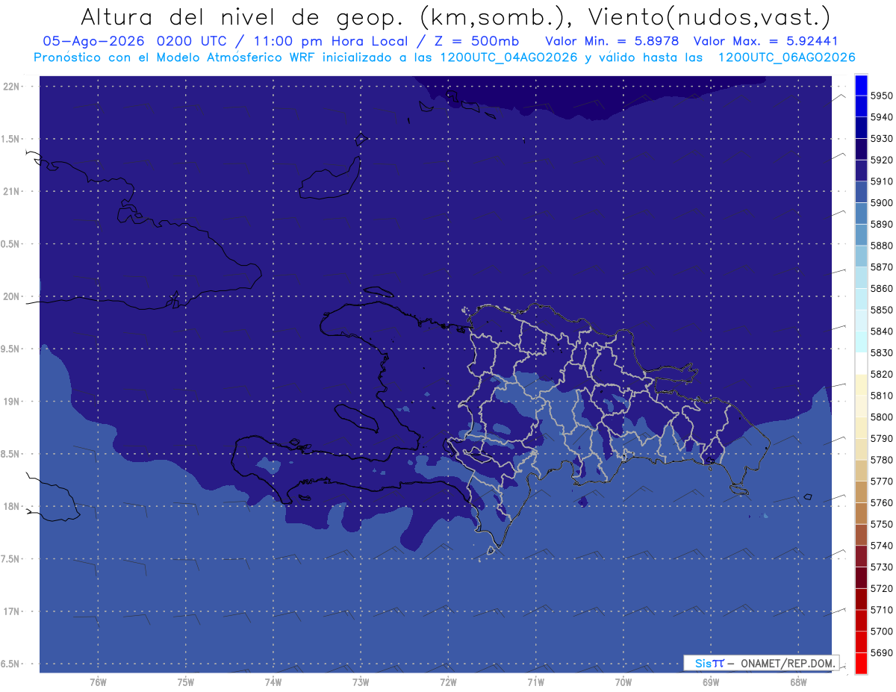896x692 pixels.
Task: Click the '5900' colorbar value
Action: click(x=881, y=202)
